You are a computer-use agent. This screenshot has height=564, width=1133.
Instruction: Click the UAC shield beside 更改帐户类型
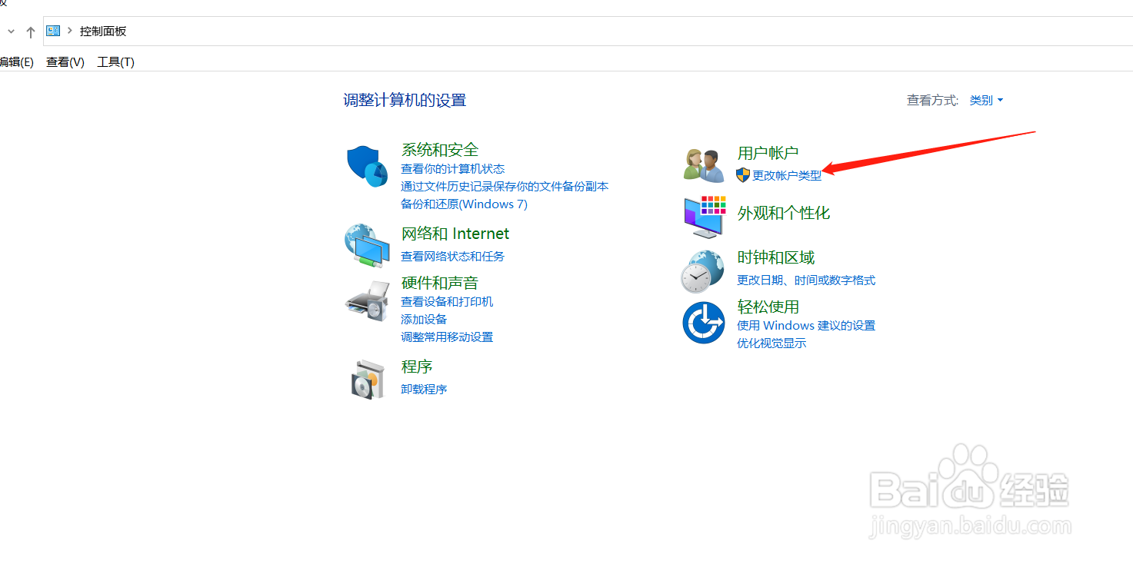(x=741, y=174)
